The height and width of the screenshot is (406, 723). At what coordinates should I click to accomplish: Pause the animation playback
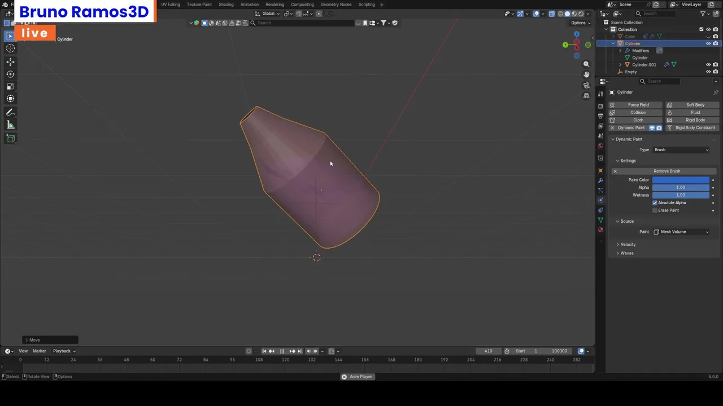tap(282, 351)
